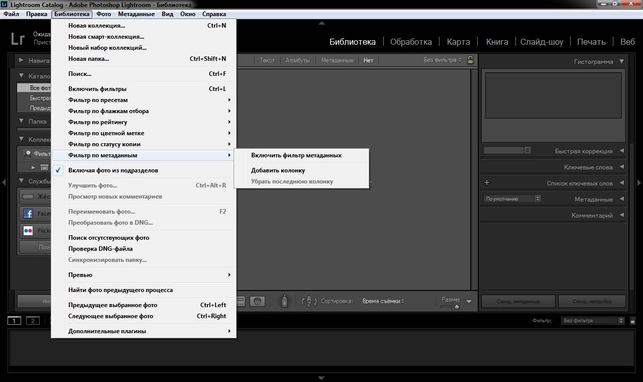The image size is (643, 382).
Task: Toggle Включая фото из подразделов checkmark
Action: (x=58, y=170)
